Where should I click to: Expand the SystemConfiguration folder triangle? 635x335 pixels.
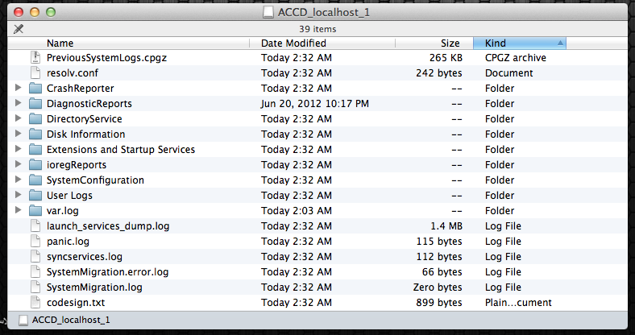(19, 180)
